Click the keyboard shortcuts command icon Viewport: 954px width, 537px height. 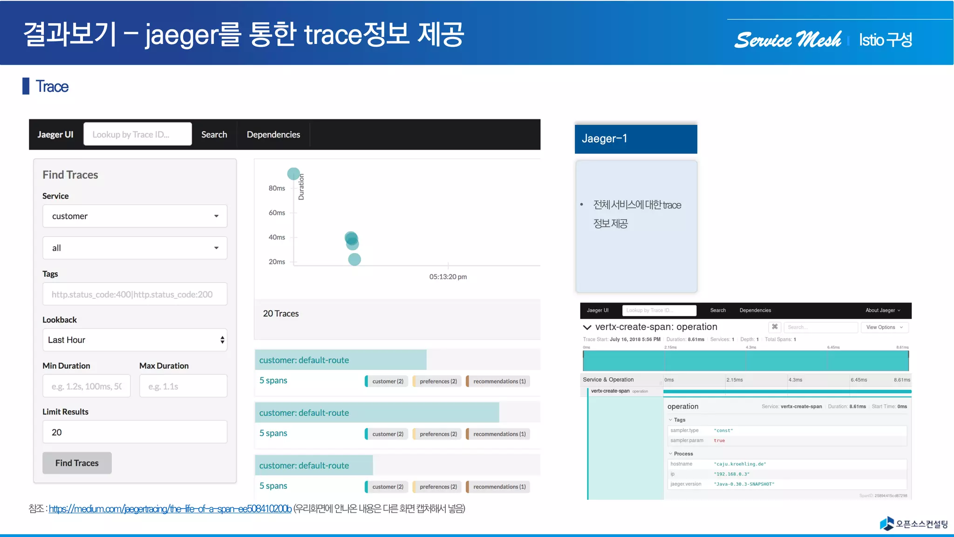(x=775, y=327)
